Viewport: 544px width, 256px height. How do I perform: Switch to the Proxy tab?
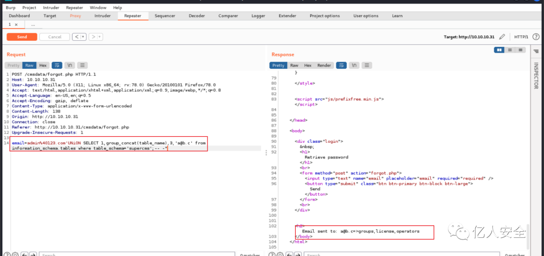tap(75, 16)
